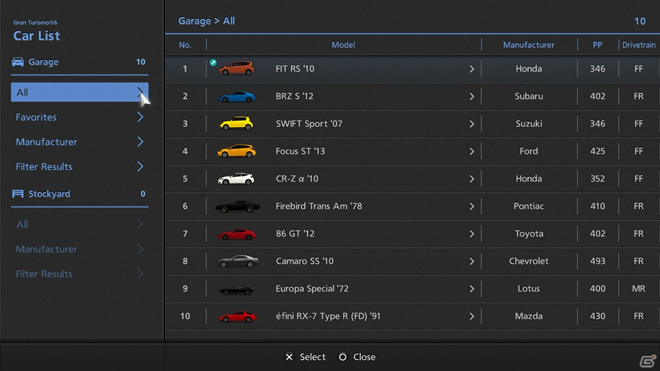Image resolution: width=660 pixels, height=371 pixels.
Task: Click the 'MR' drivetrain cell
Action: pos(639,289)
